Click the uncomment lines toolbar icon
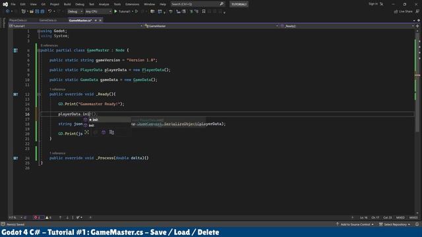Image resolution: width=422 pixels, height=237 pixels. [x=196, y=12]
